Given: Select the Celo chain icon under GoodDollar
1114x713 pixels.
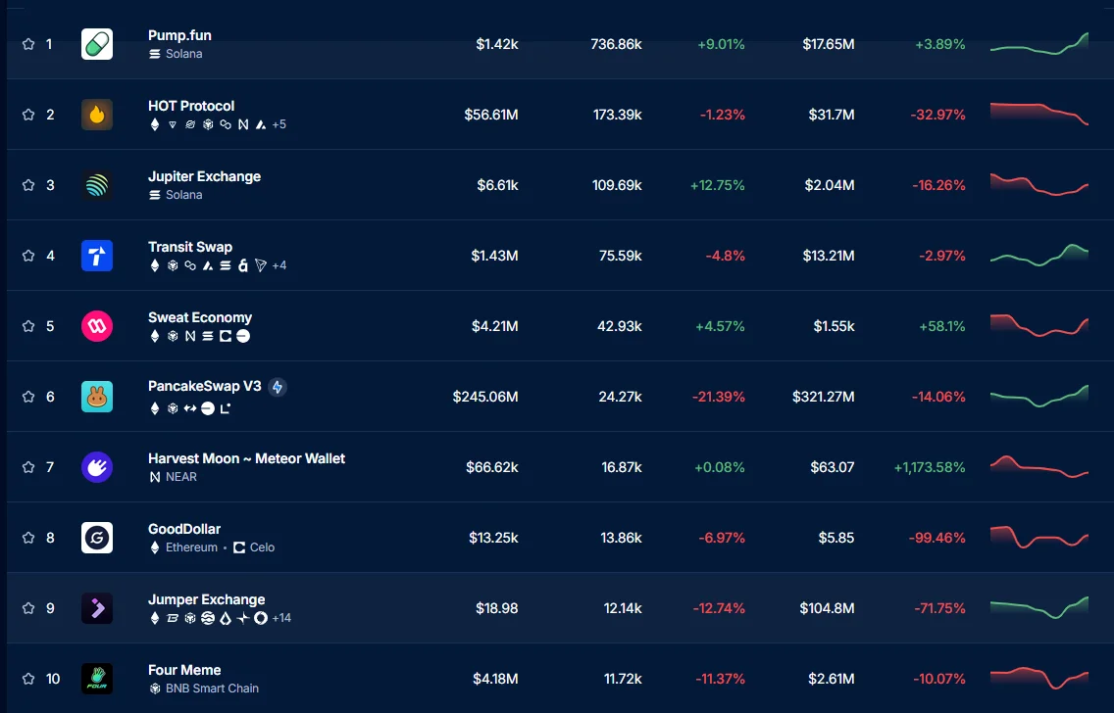Looking at the screenshot, I should [238, 548].
